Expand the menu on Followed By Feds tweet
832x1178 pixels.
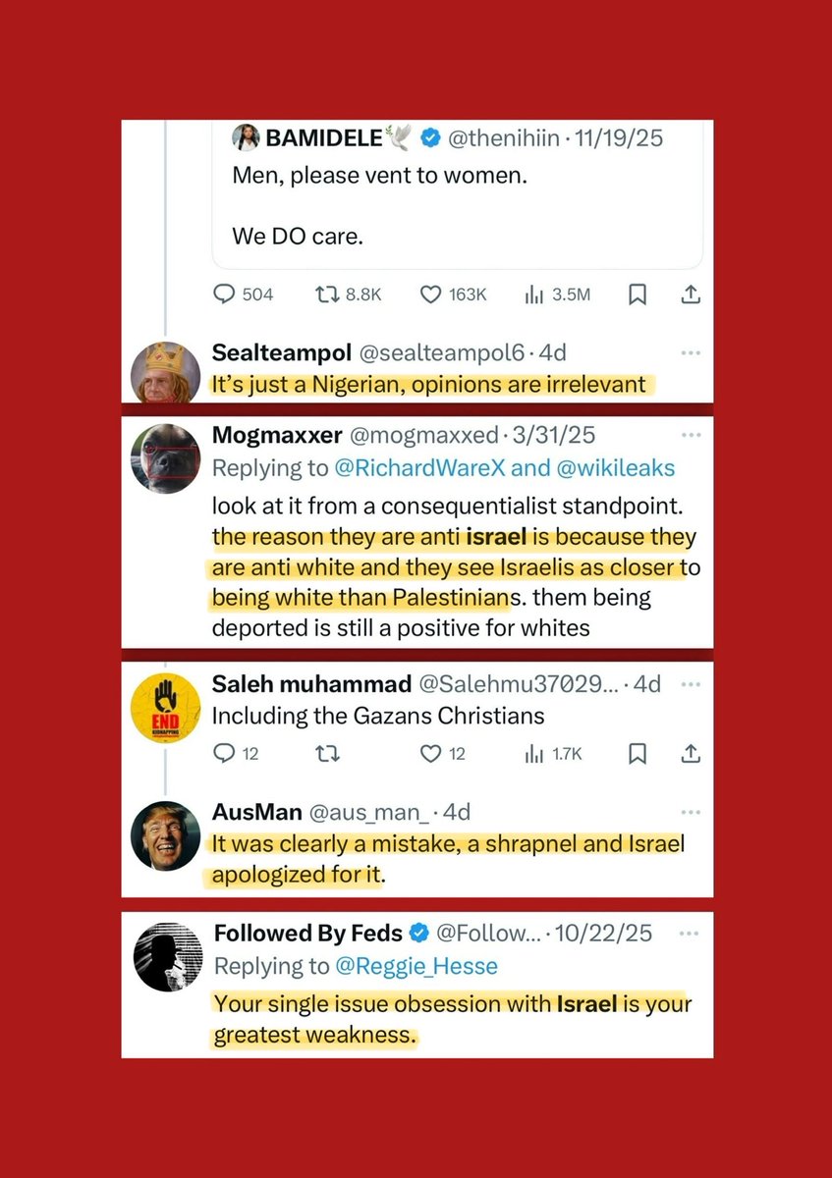(x=691, y=933)
